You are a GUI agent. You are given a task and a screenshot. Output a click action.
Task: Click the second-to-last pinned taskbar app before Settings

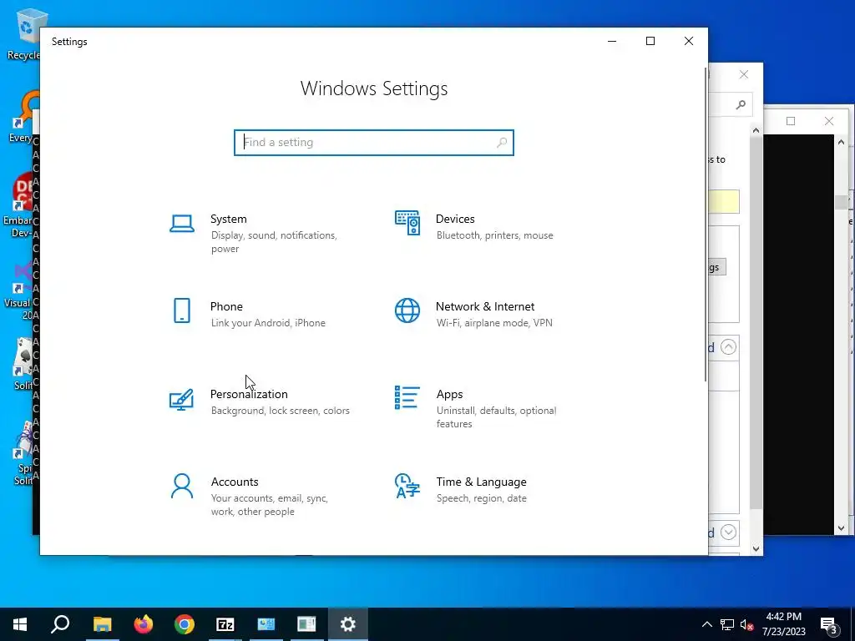tap(266, 624)
